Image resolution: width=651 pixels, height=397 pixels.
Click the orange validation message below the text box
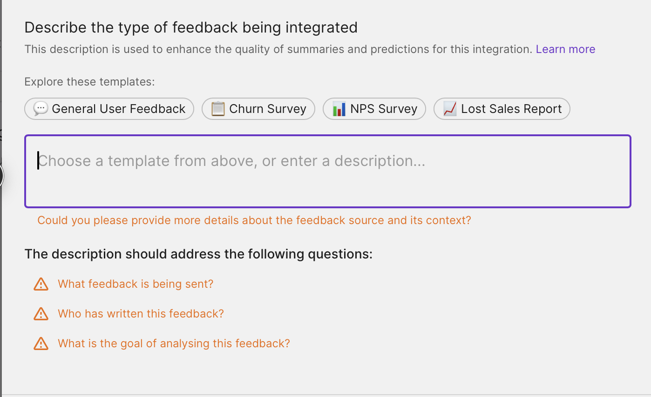pyautogui.click(x=254, y=220)
